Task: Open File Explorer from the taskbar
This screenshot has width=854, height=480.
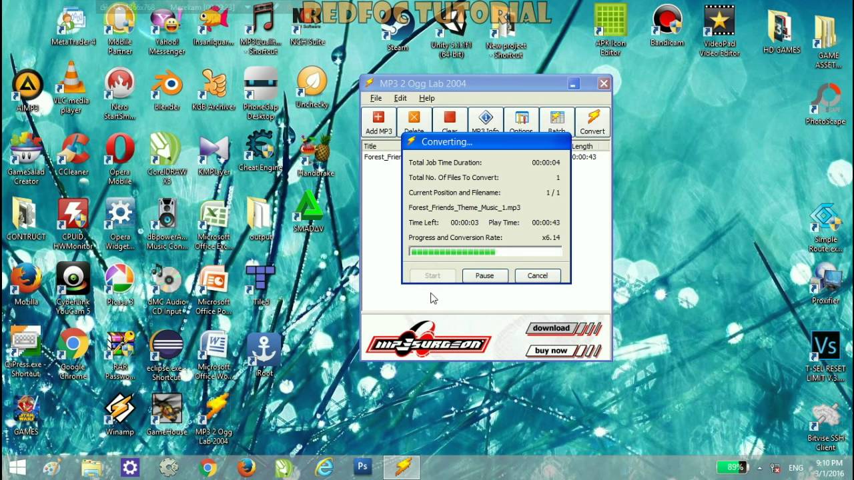Action: (91, 467)
